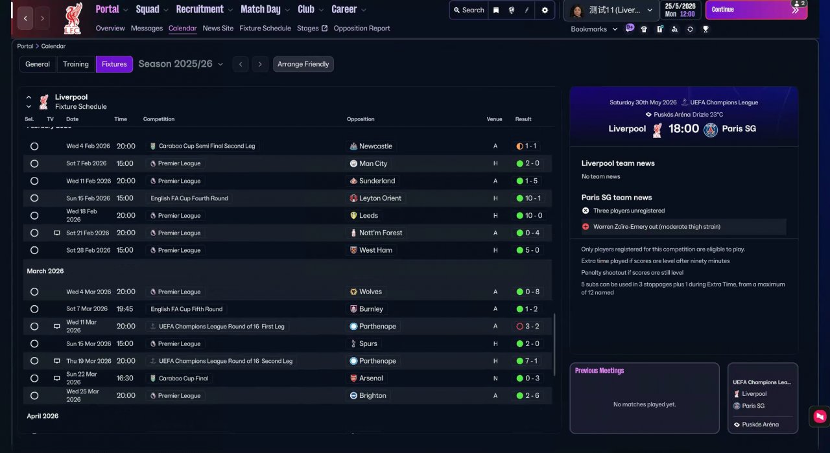Image resolution: width=830 pixels, height=453 pixels.
Task: Switch to the General calendar view
Action: click(x=38, y=64)
